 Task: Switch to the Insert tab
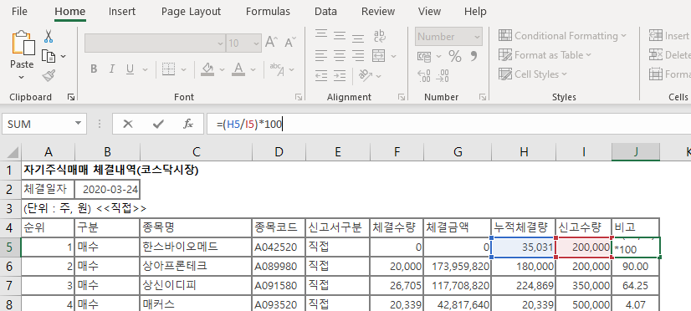[122, 12]
